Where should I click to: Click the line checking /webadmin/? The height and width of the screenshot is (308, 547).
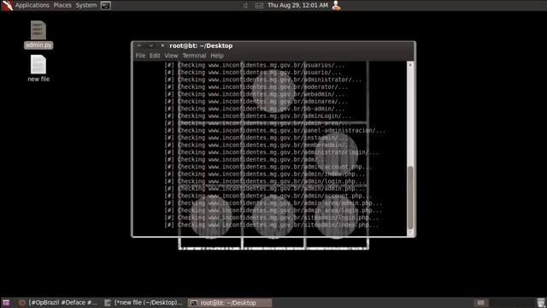(255, 94)
